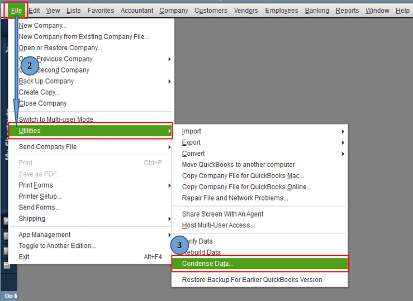Select New Company from Existing Company File

84,36
